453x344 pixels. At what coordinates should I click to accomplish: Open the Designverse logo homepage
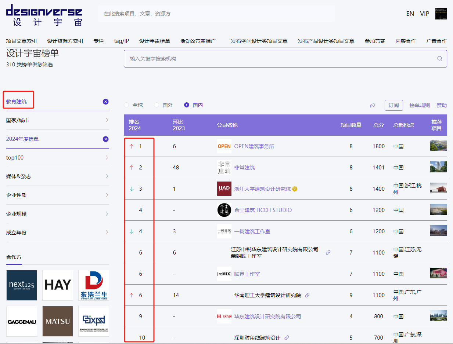[x=44, y=15]
